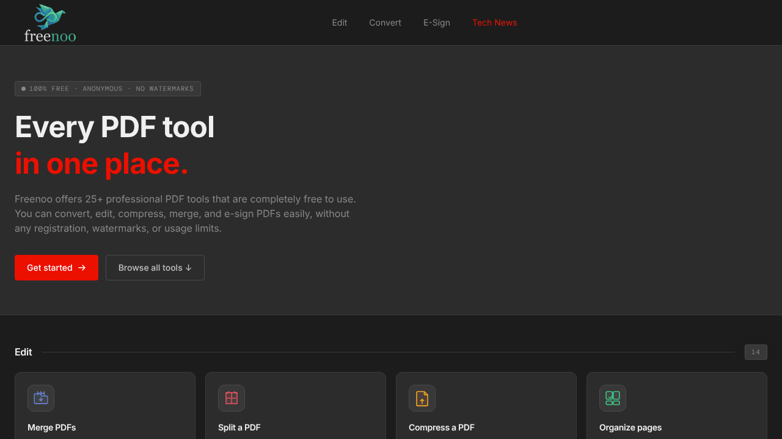Open the Compress a PDF card title

tap(442, 427)
